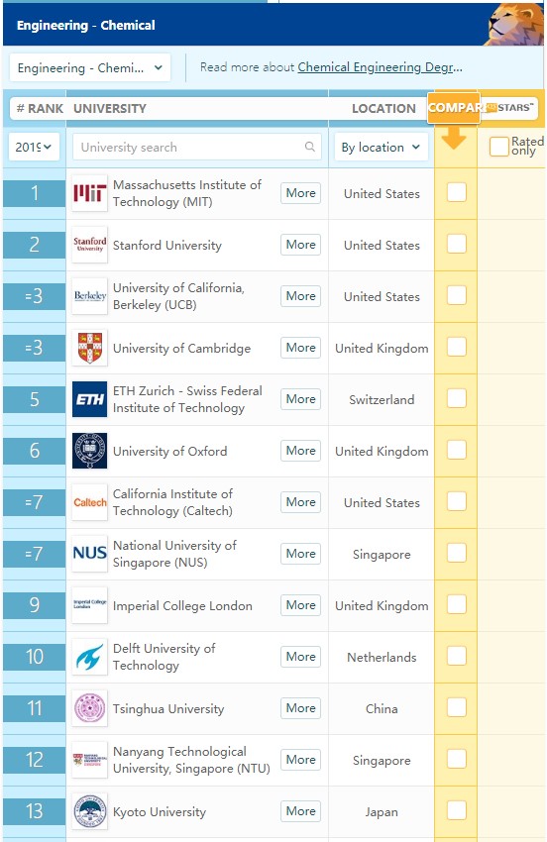Image resolution: width=547 pixels, height=842 pixels.
Task: Click the search magnifier icon
Action: (310, 147)
